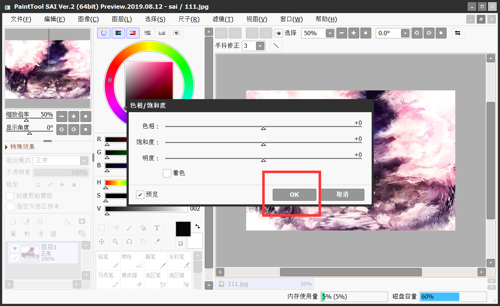The image size is (500, 306).
Task: Toggle the RGB slider panel icon
Action: 118,33
